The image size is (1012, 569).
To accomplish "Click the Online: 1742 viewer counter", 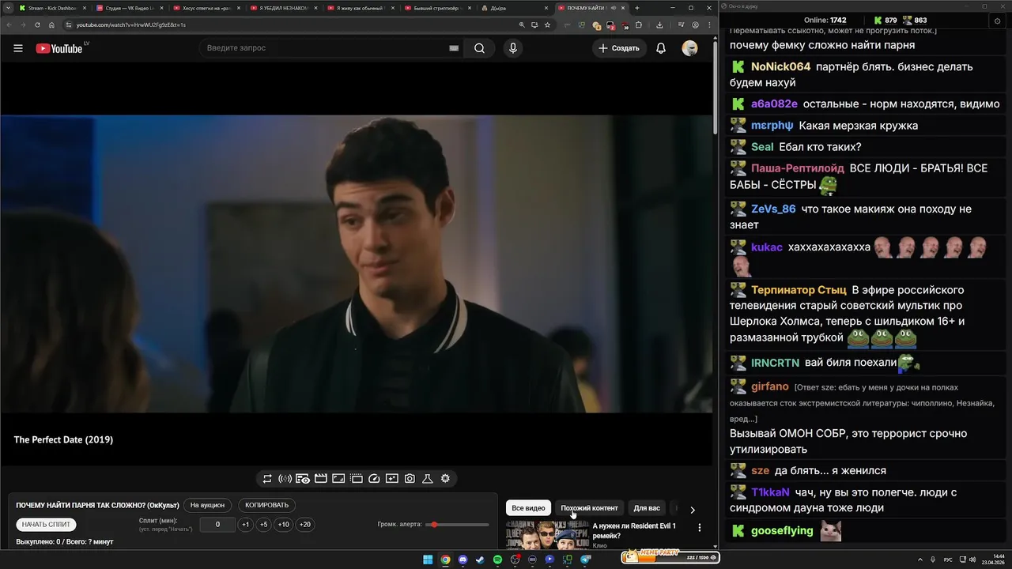I will point(825,21).
